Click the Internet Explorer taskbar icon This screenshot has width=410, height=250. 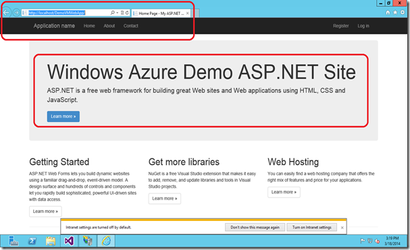(106, 241)
